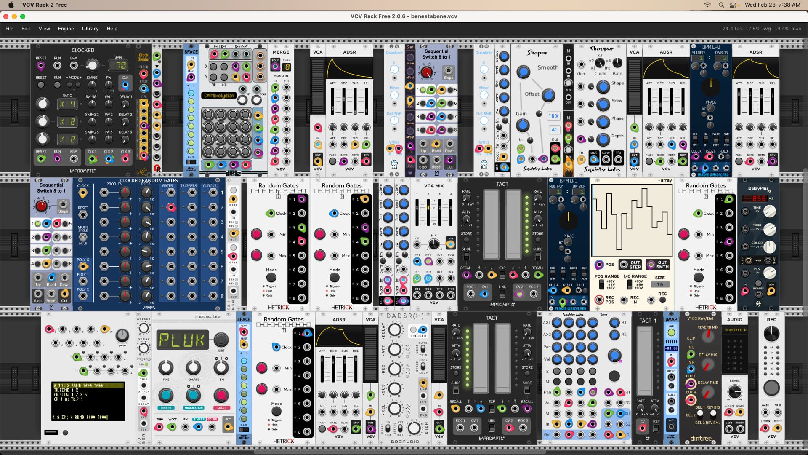This screenshot has width=808, height=455.
Task: Open the Apple menu
Action: click(x=11, y=5)
